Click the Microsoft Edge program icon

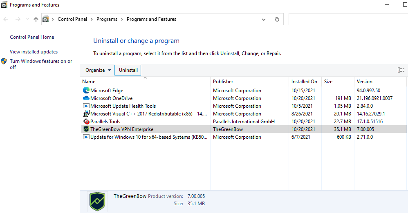pos(86,91)
